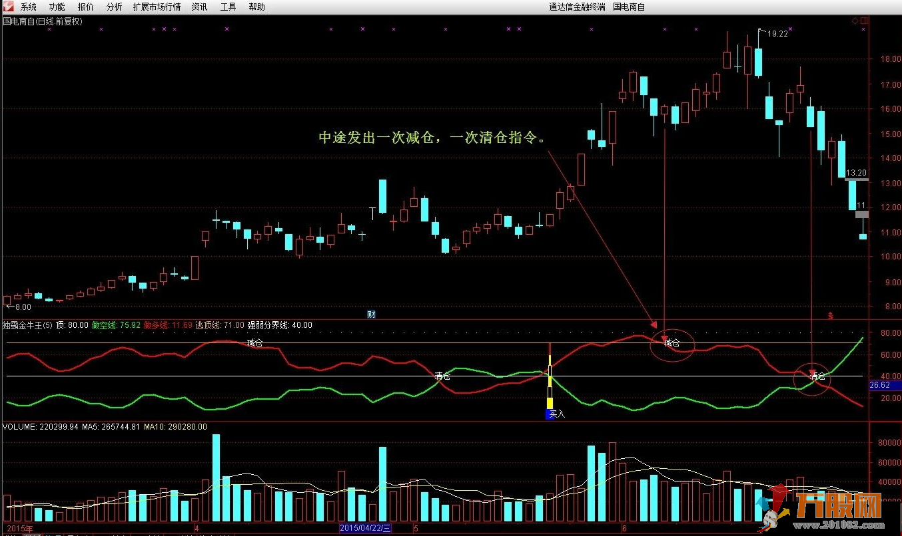The image size is (902, 536).
Task: Click the 8.00 low price label
Action: coord(23,307)
